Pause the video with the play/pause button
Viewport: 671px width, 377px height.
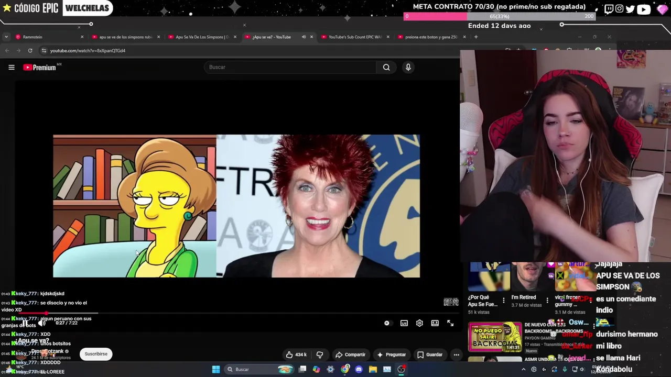[25, 323]
